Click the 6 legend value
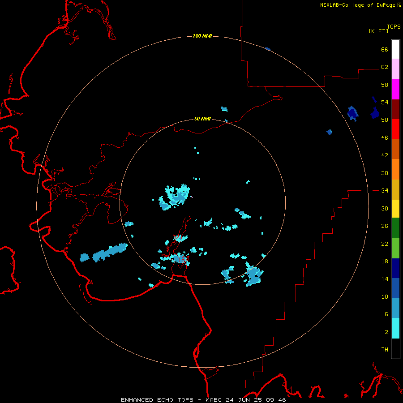The image size is (403, 403). pyautogui.click(x=386, y=314)
